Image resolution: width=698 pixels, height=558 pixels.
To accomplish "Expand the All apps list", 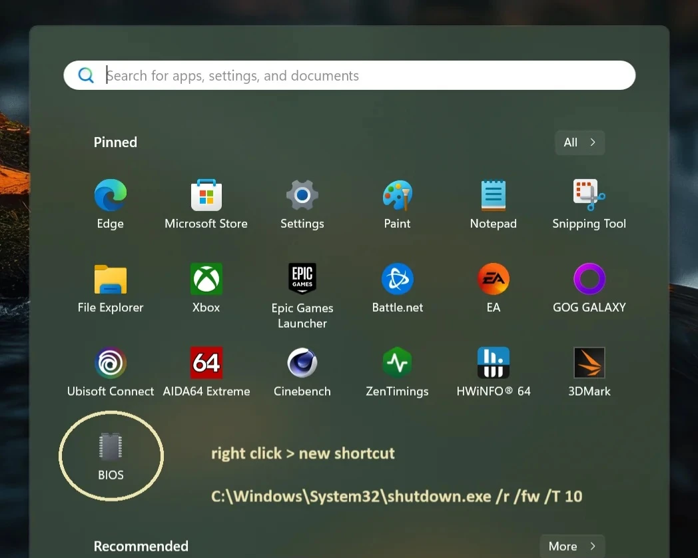I will [579, 142].
